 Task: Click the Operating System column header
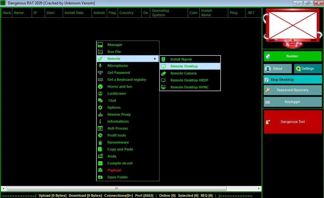click(169, 13)
